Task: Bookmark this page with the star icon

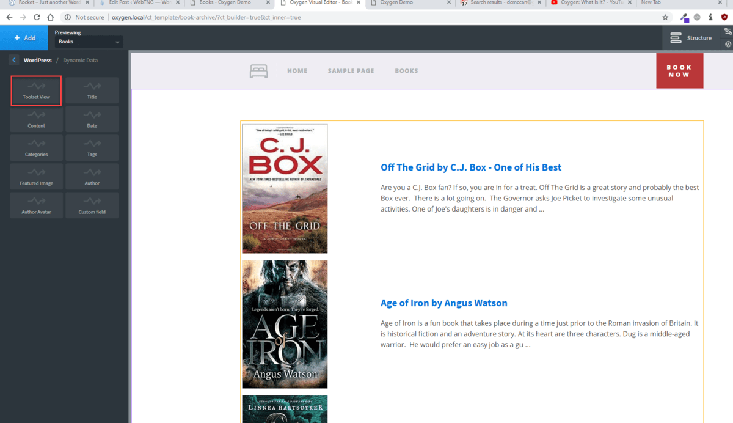Action: [x=665, y=17]
